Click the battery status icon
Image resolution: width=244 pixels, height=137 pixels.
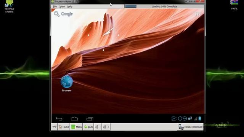point(200,118)
